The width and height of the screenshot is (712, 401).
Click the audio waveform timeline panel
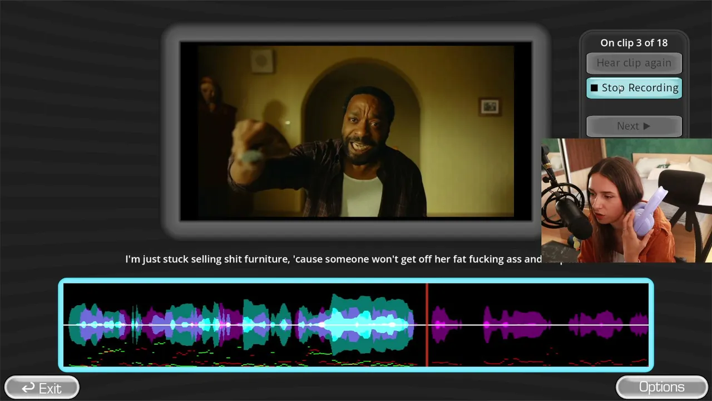356,325
